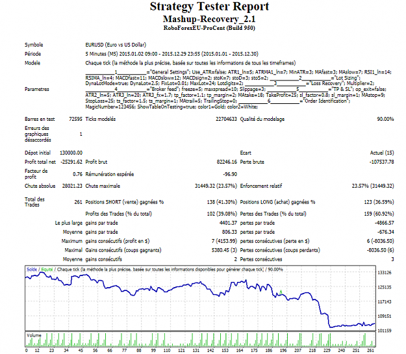Click the 'Volume' label in lower chart
Screen dimensions: 406x354
click(34, 335)
